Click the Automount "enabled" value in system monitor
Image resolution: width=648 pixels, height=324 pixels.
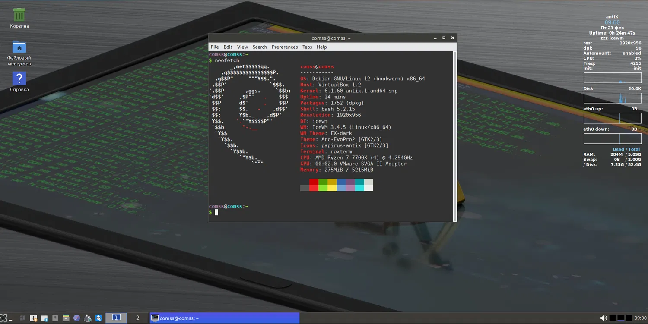pyautogui.click(x=632, y=53)
